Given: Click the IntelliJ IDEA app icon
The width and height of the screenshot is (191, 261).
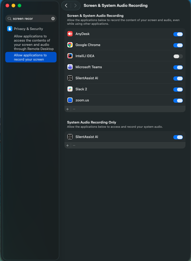Looking at the screenshot, I should (x=70, y=56).
